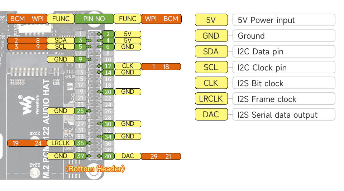
Task: Click the LRCLK function label of pin 35
Action: click(x=61, y=143)
